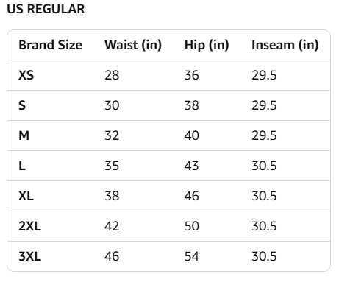Viewport: 339px width, 282px height.
Task: Select hip value 54 for 3XL
Action: [191, 256]
